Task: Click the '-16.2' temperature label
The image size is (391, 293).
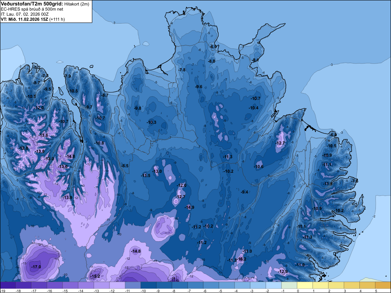Action: pyautogui.click(x=241, y=259)
